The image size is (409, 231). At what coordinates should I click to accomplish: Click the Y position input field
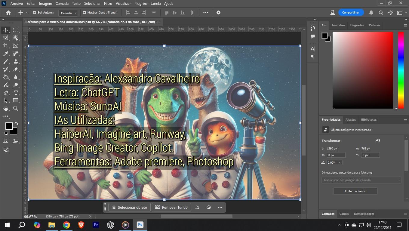point(370,155)
